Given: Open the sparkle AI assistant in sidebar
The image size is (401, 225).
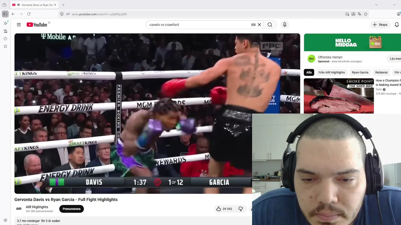Looking at the screenshot, I should coord(5,23).
